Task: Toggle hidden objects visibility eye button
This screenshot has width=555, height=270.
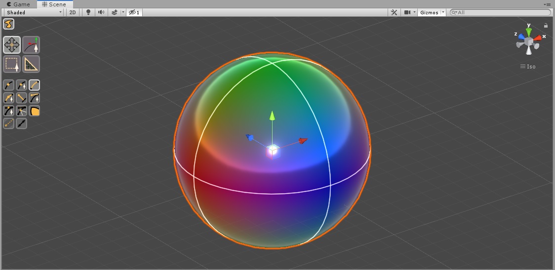Action: pos(134,12)
